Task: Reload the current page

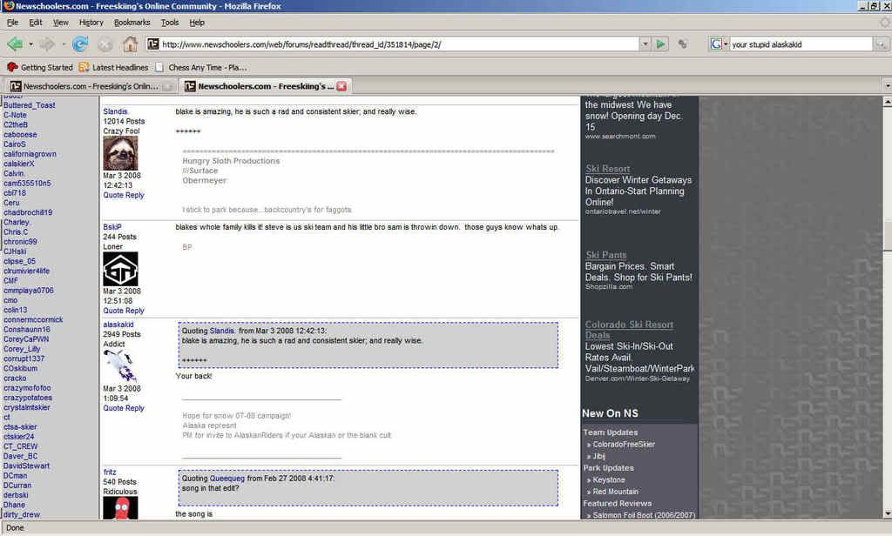Action: pos(80,44)
